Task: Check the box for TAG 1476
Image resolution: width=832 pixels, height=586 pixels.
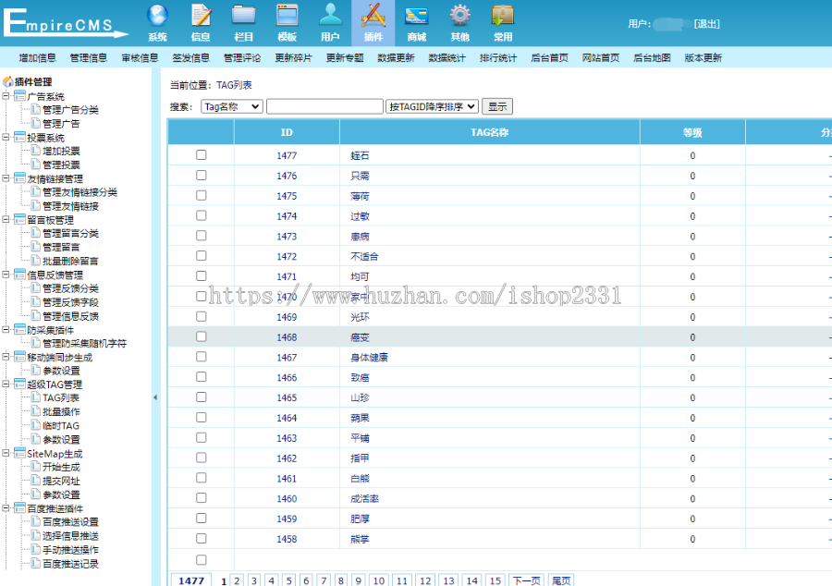Action: [202, 175]
